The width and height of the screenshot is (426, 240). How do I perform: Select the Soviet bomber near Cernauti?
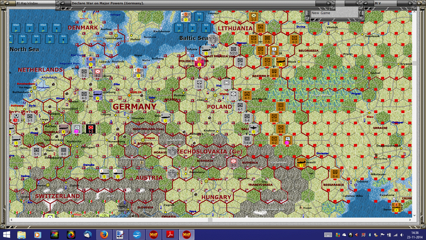point(301,162)
